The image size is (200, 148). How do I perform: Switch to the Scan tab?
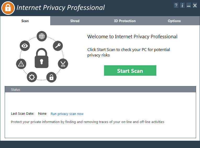25,21
